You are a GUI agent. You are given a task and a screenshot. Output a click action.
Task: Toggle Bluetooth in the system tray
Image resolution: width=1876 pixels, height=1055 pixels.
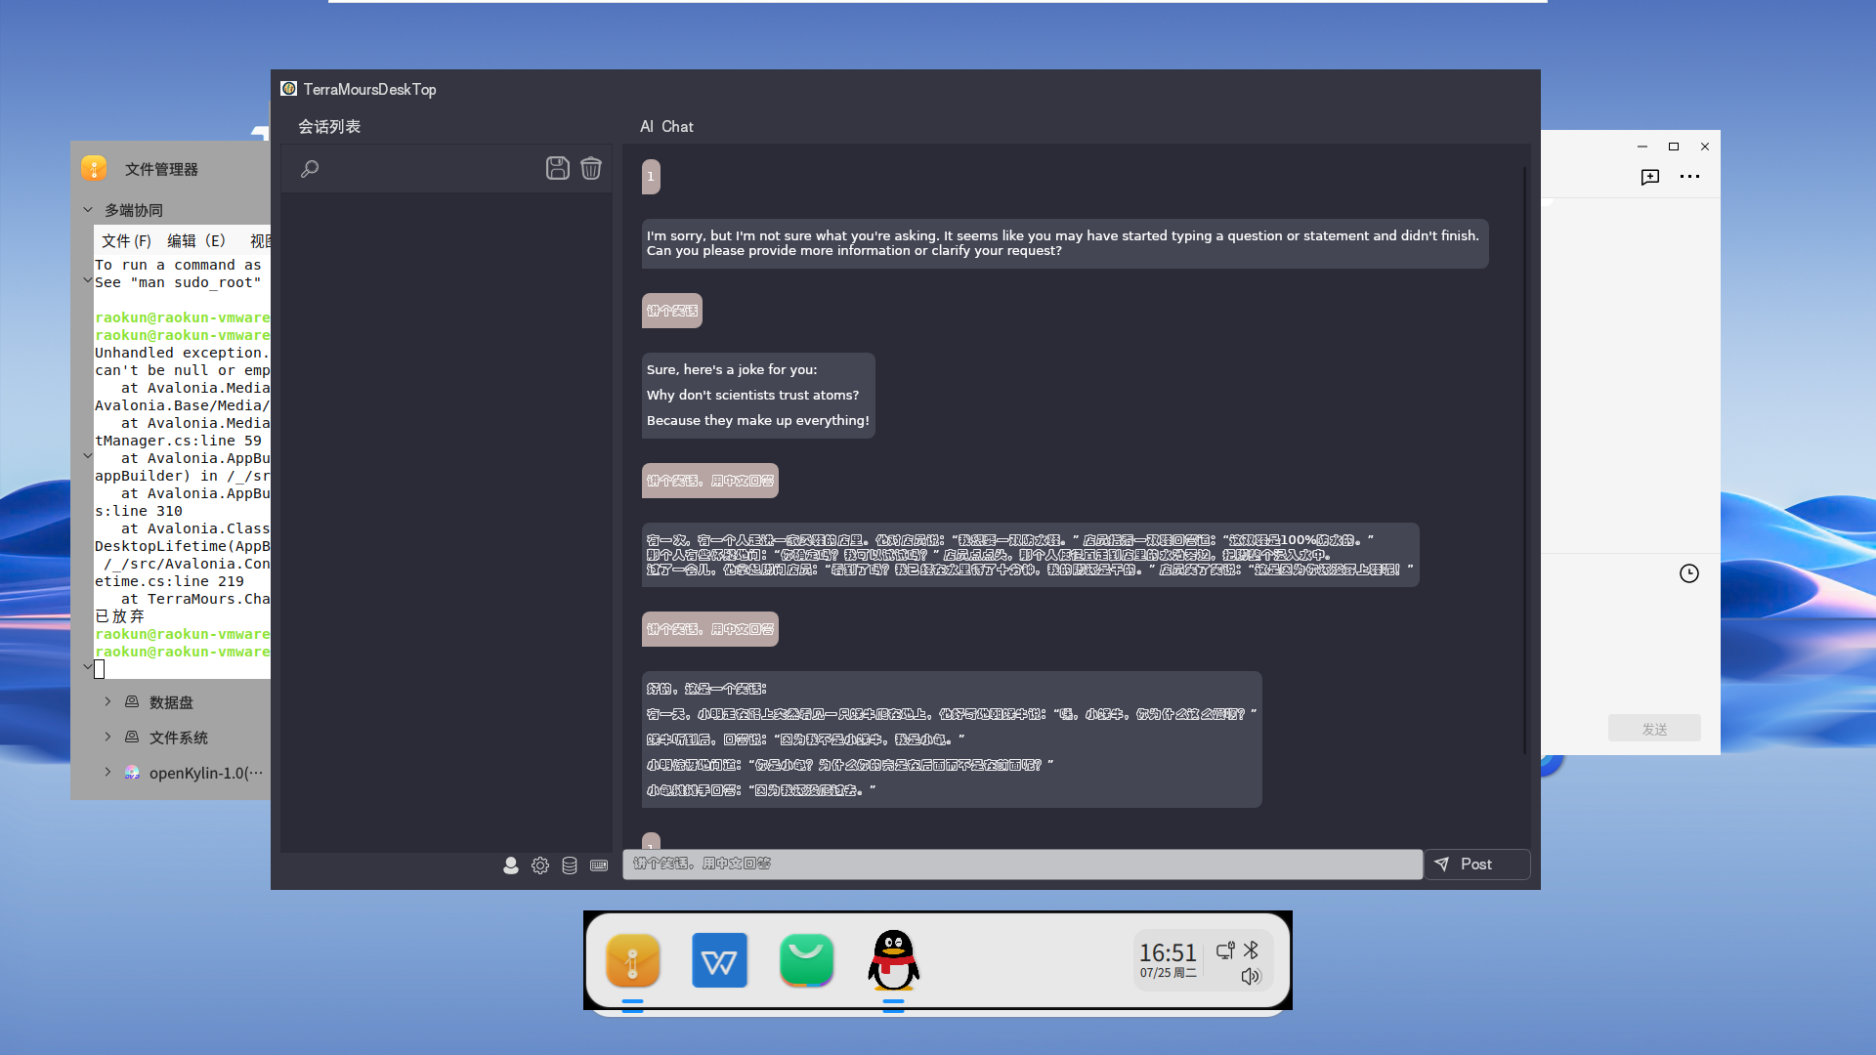coord(1253,949)
